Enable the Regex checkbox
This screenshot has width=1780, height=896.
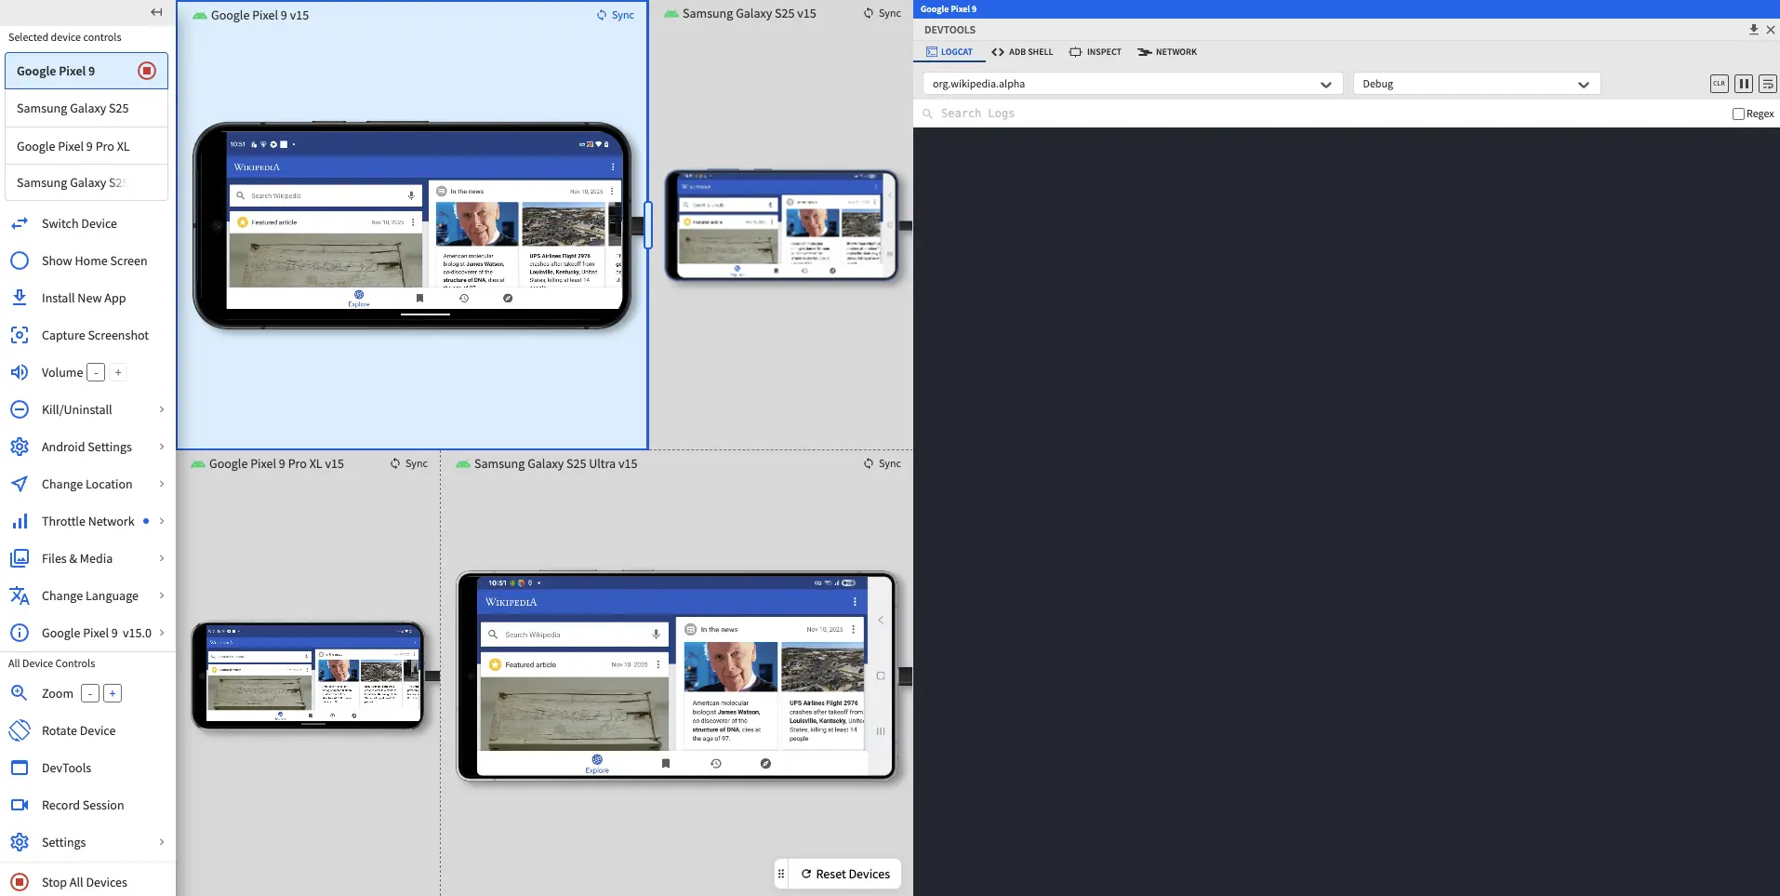coord(1737,114)
